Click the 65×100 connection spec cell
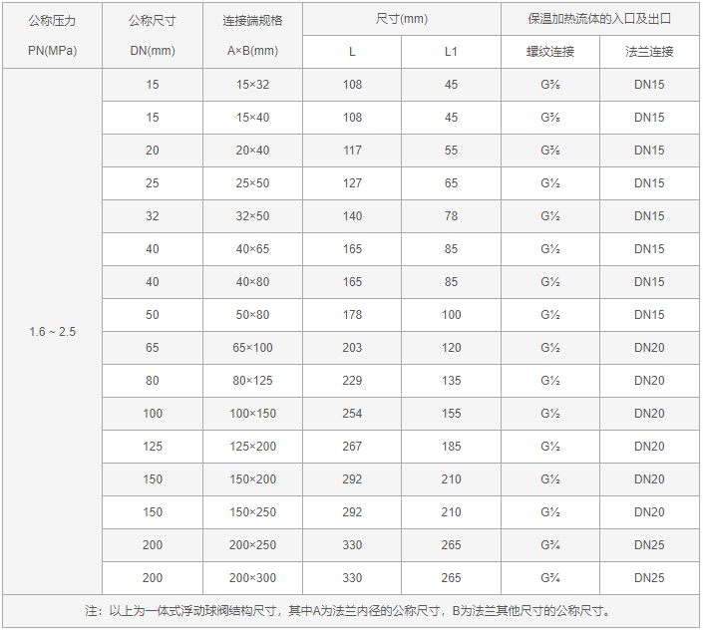703x630 pixels. (252, 348)
